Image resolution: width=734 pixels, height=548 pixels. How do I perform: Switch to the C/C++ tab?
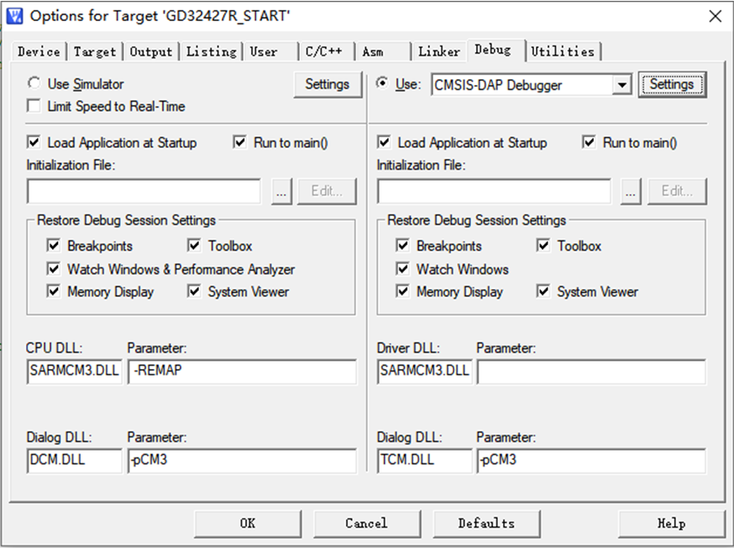[x=324, y=51]
